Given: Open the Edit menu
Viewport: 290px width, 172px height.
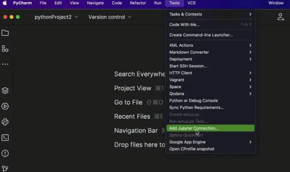Looking at the screenshot, I should (58, 3).
